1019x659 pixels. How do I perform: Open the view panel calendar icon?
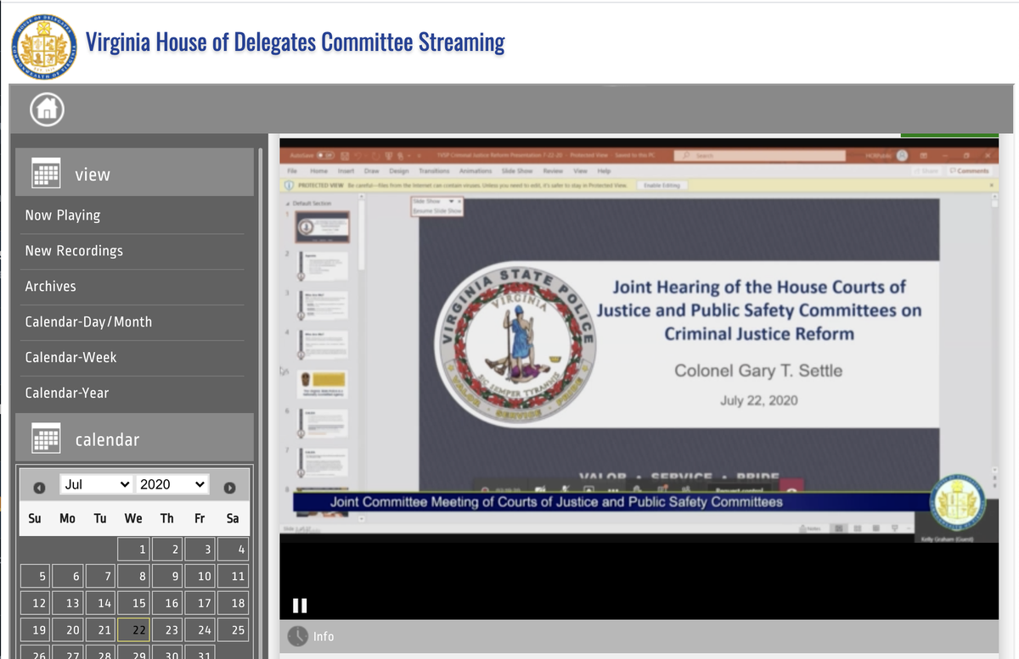(46, 173)
